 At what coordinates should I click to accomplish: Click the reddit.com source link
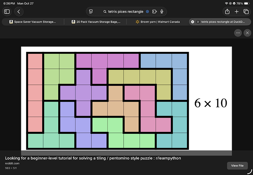(x=12, y=163)
